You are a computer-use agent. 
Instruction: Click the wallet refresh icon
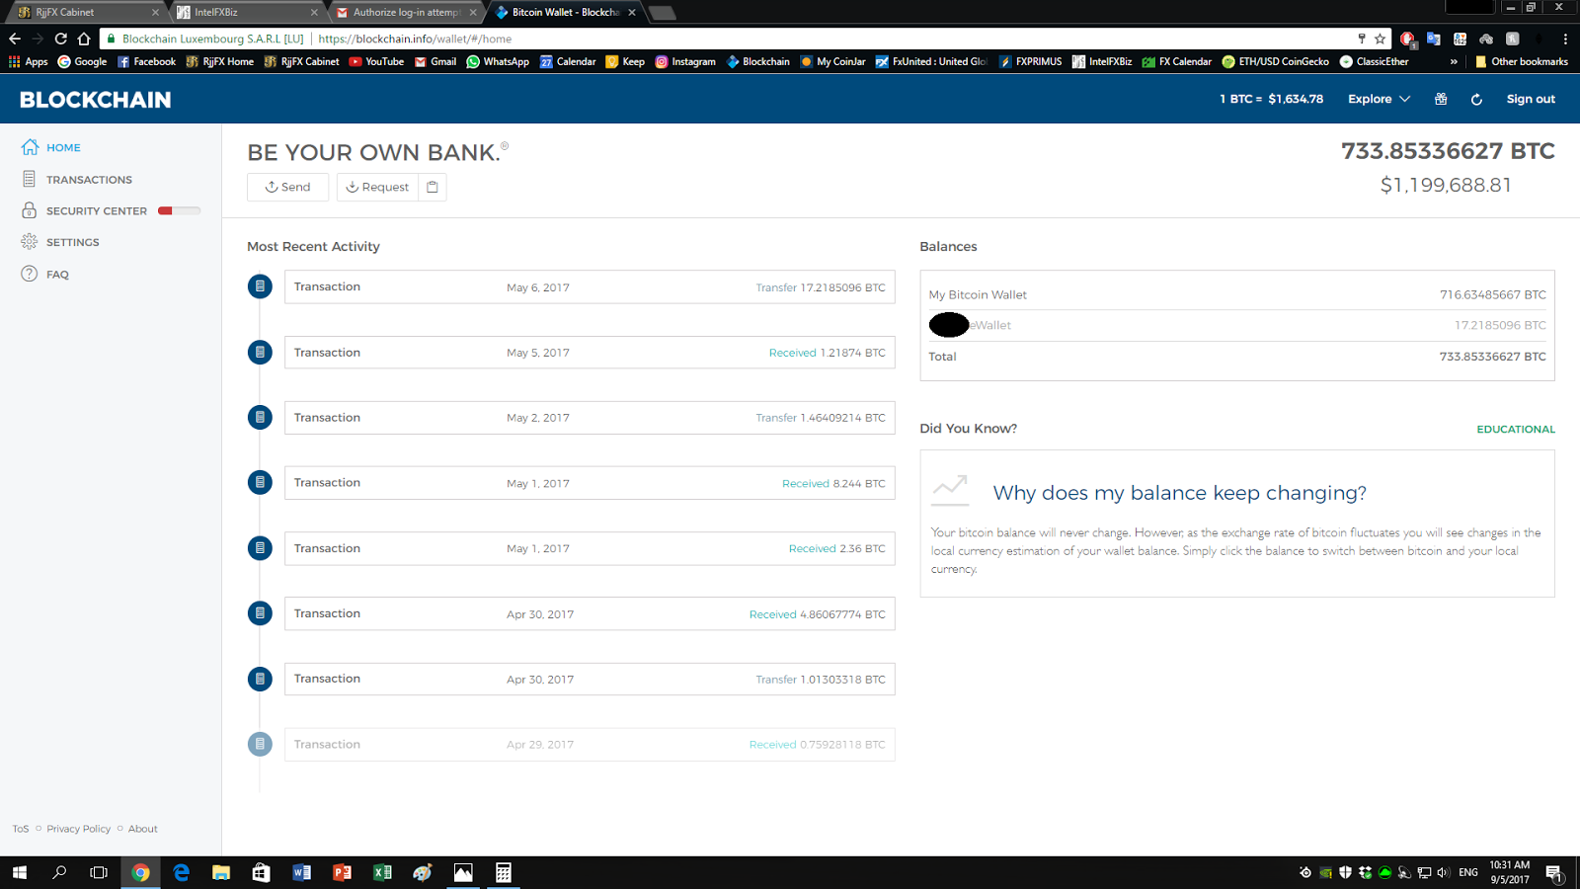(x=1476, y=100)
